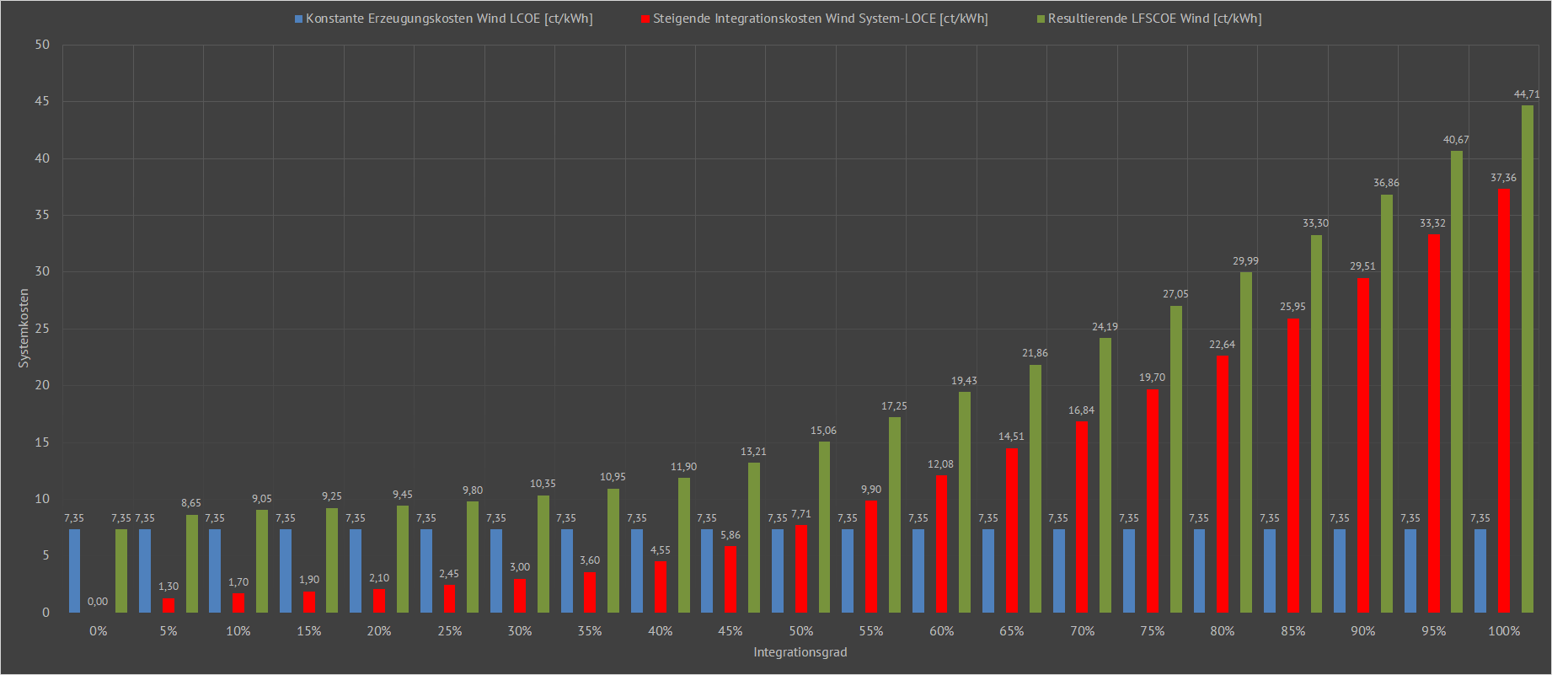This screenshot has width=1552, height=675.
Task: Select the 50% category label on x-axis
Action: [x=800, y=631]
